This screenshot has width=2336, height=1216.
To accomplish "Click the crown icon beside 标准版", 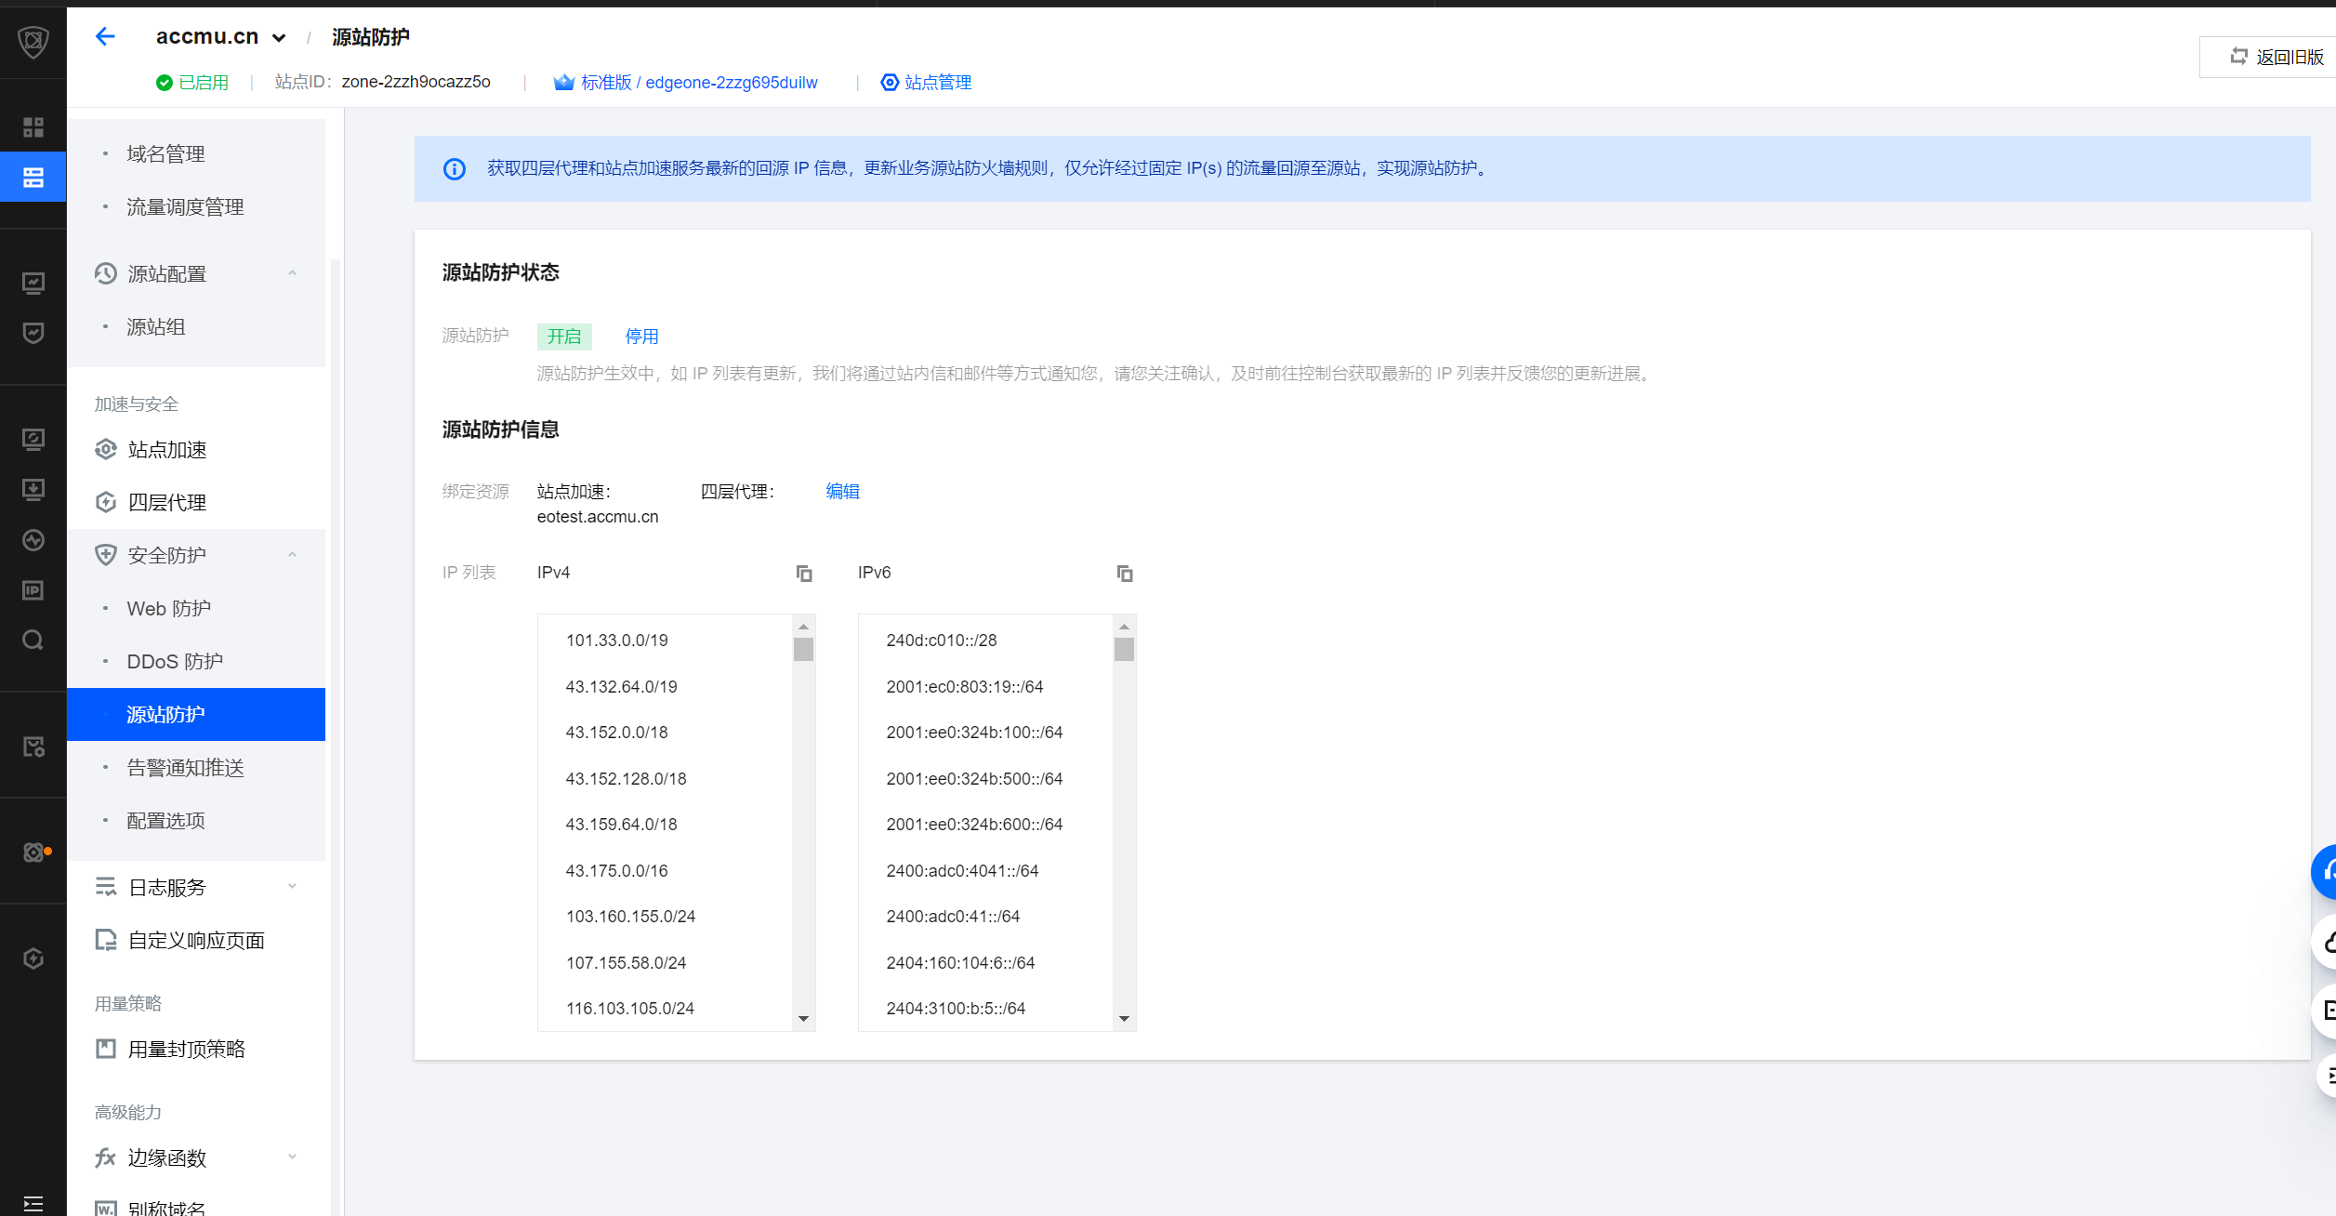I will 563,83.
